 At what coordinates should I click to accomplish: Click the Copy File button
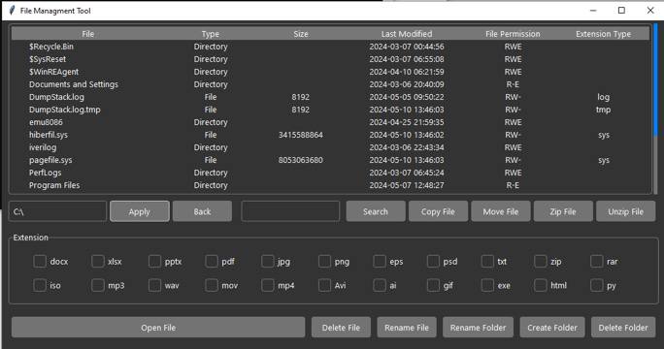click(438, 211)
